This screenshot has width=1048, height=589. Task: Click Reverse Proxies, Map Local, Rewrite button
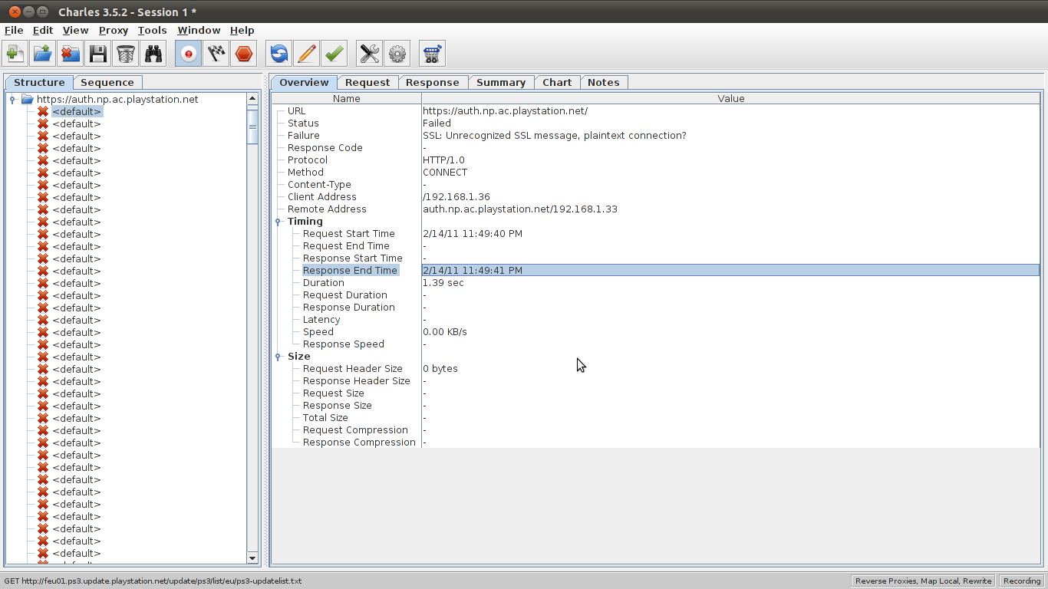[923, 581]
